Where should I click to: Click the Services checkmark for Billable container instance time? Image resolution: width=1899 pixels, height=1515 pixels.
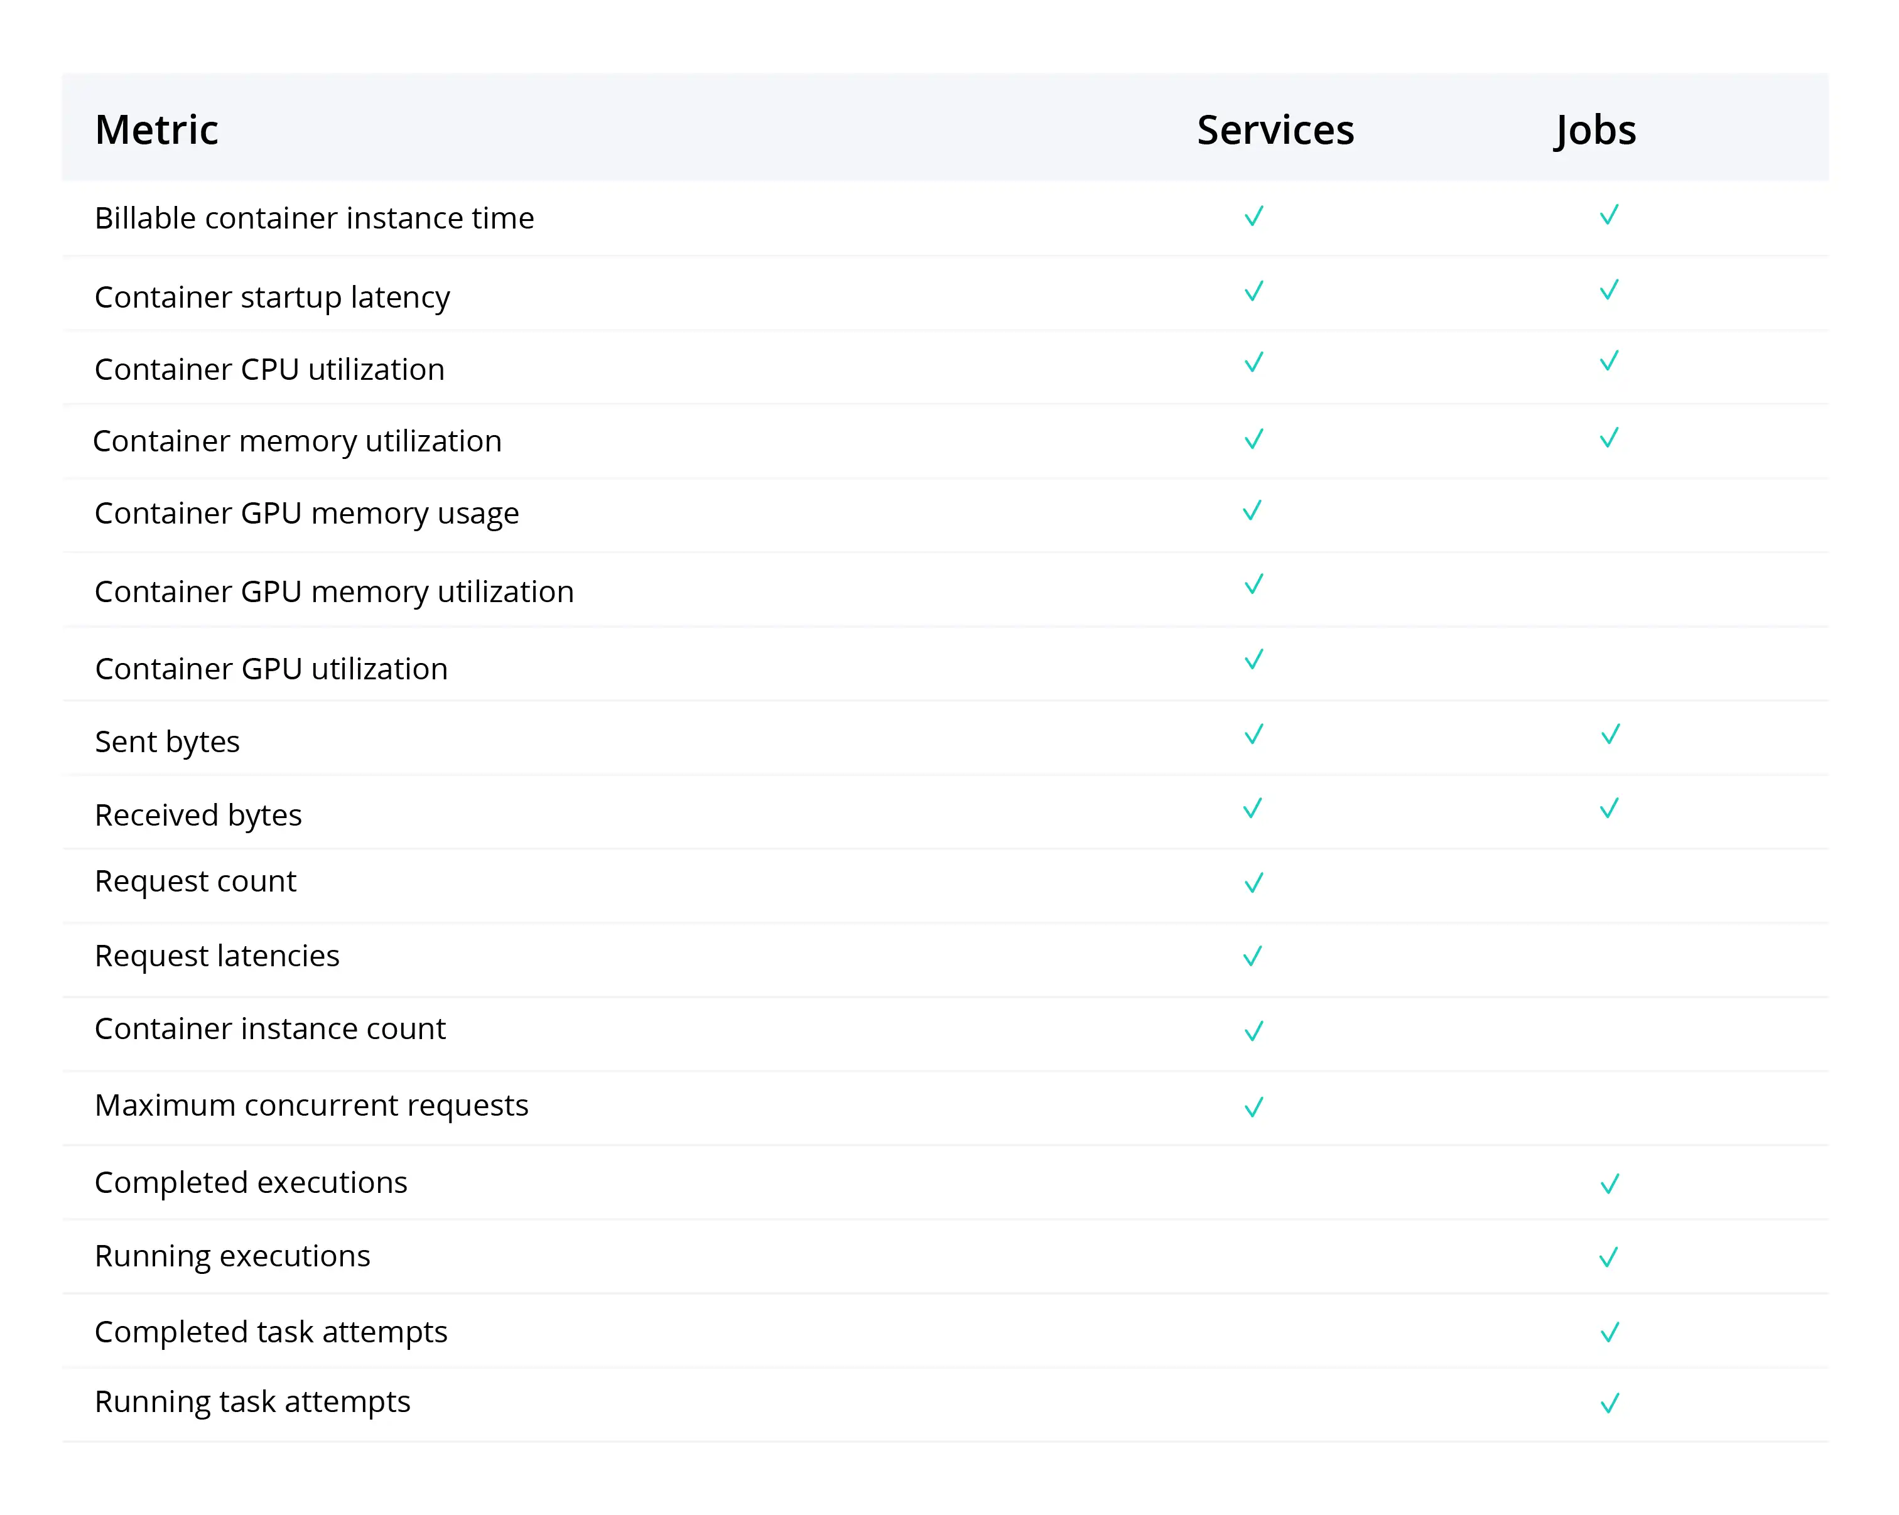(1254, 216)
